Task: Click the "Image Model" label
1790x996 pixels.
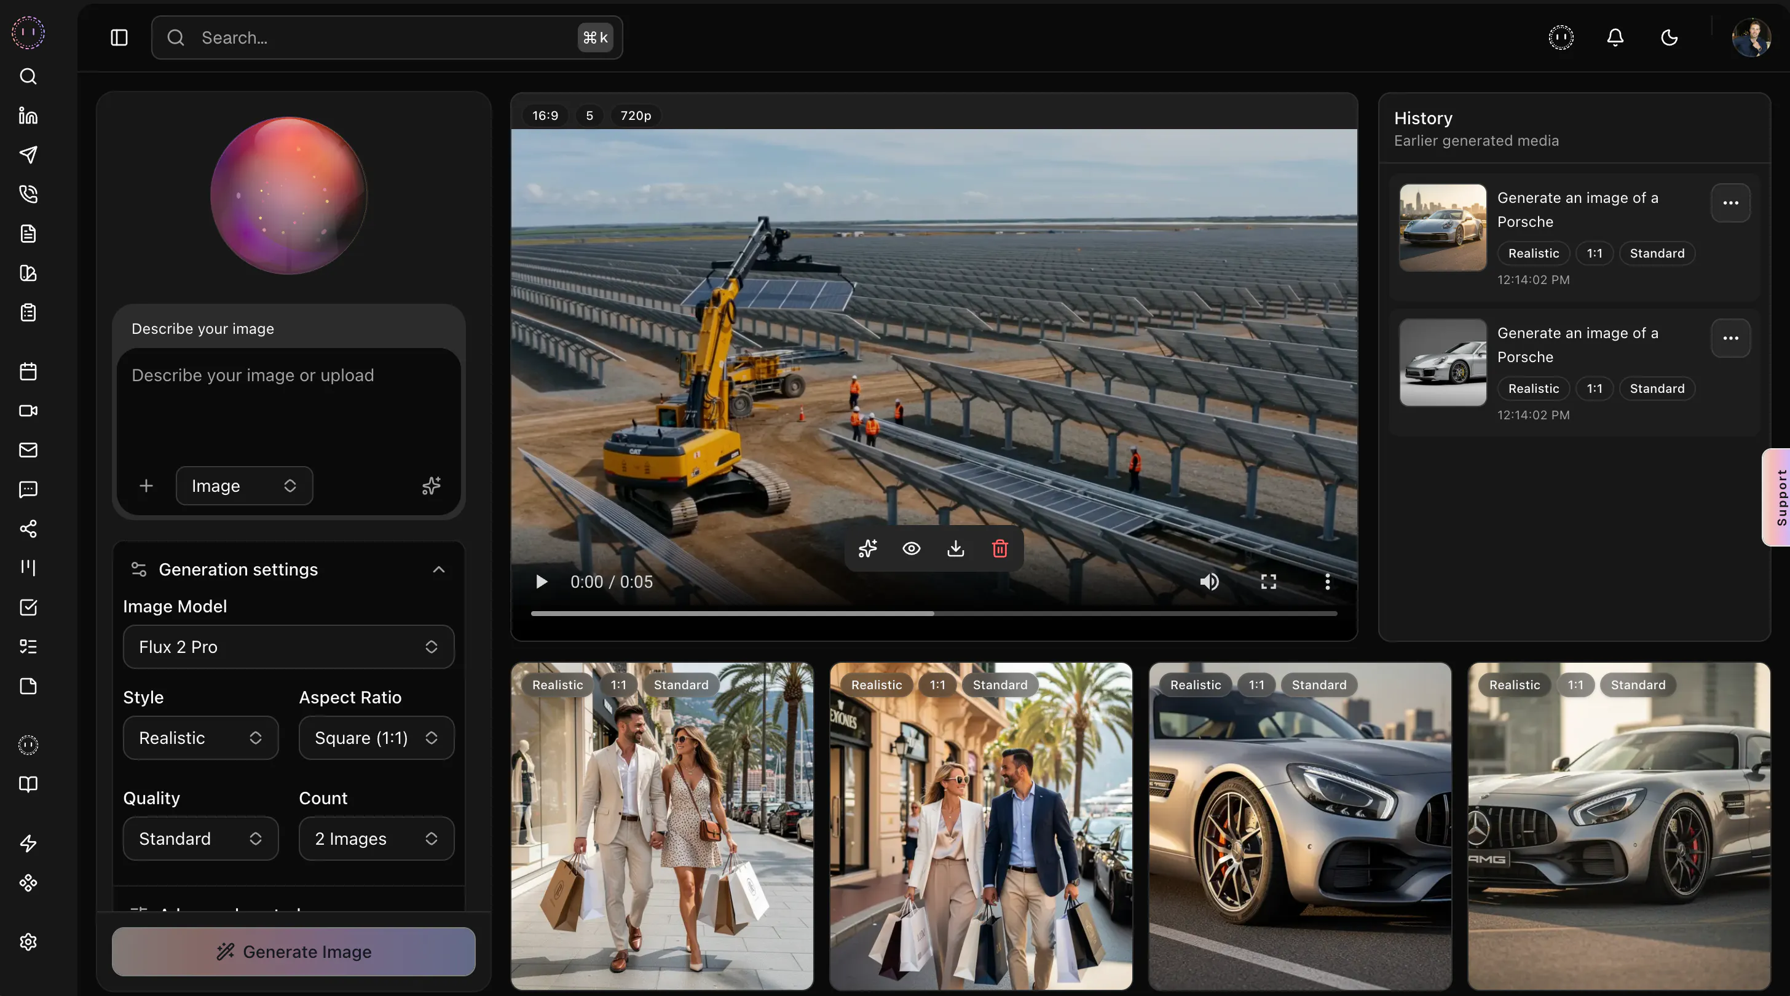Action: 175,607
